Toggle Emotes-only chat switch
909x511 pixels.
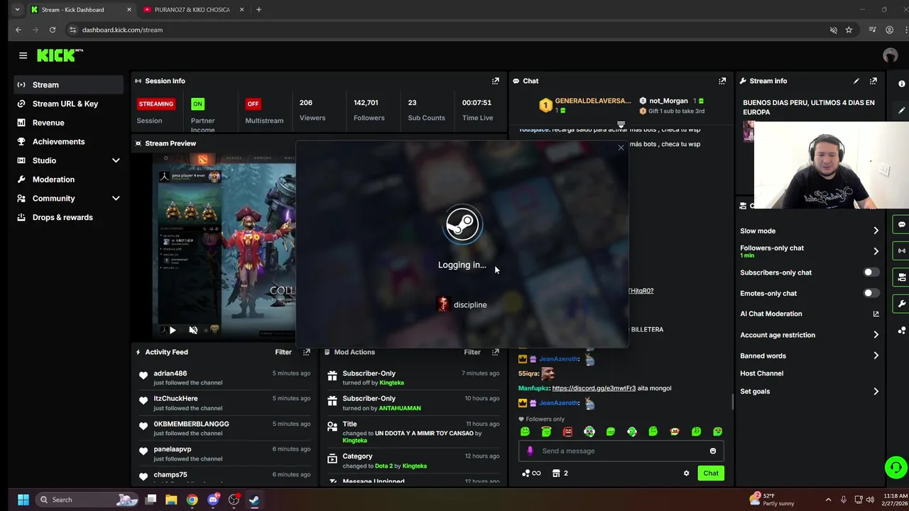(871, 293)
